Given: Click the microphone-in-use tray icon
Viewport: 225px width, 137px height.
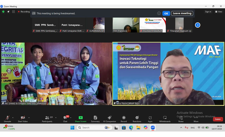Looking at the screenshot, I should click(186, 128).
